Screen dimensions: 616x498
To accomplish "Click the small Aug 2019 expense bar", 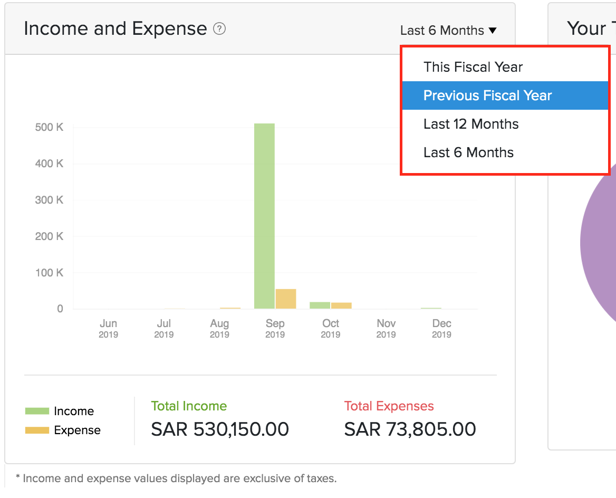I will (x=230, y=308).
